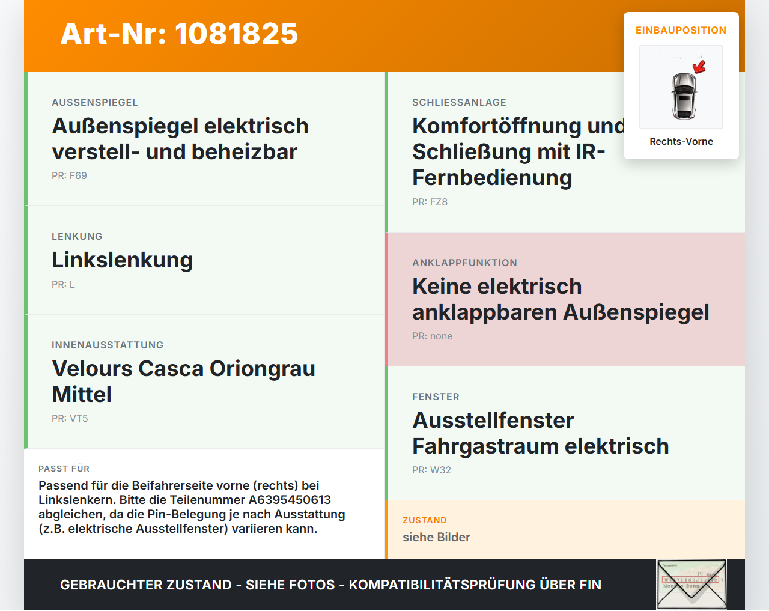The height and width of the screenshot is (611, 769).
Task: Click the ANKLAPPFUNKTION category label
Action: [464, 263]
